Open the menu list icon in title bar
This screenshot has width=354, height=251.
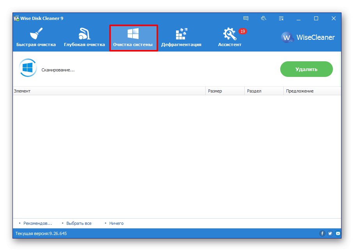coord(281,18)
